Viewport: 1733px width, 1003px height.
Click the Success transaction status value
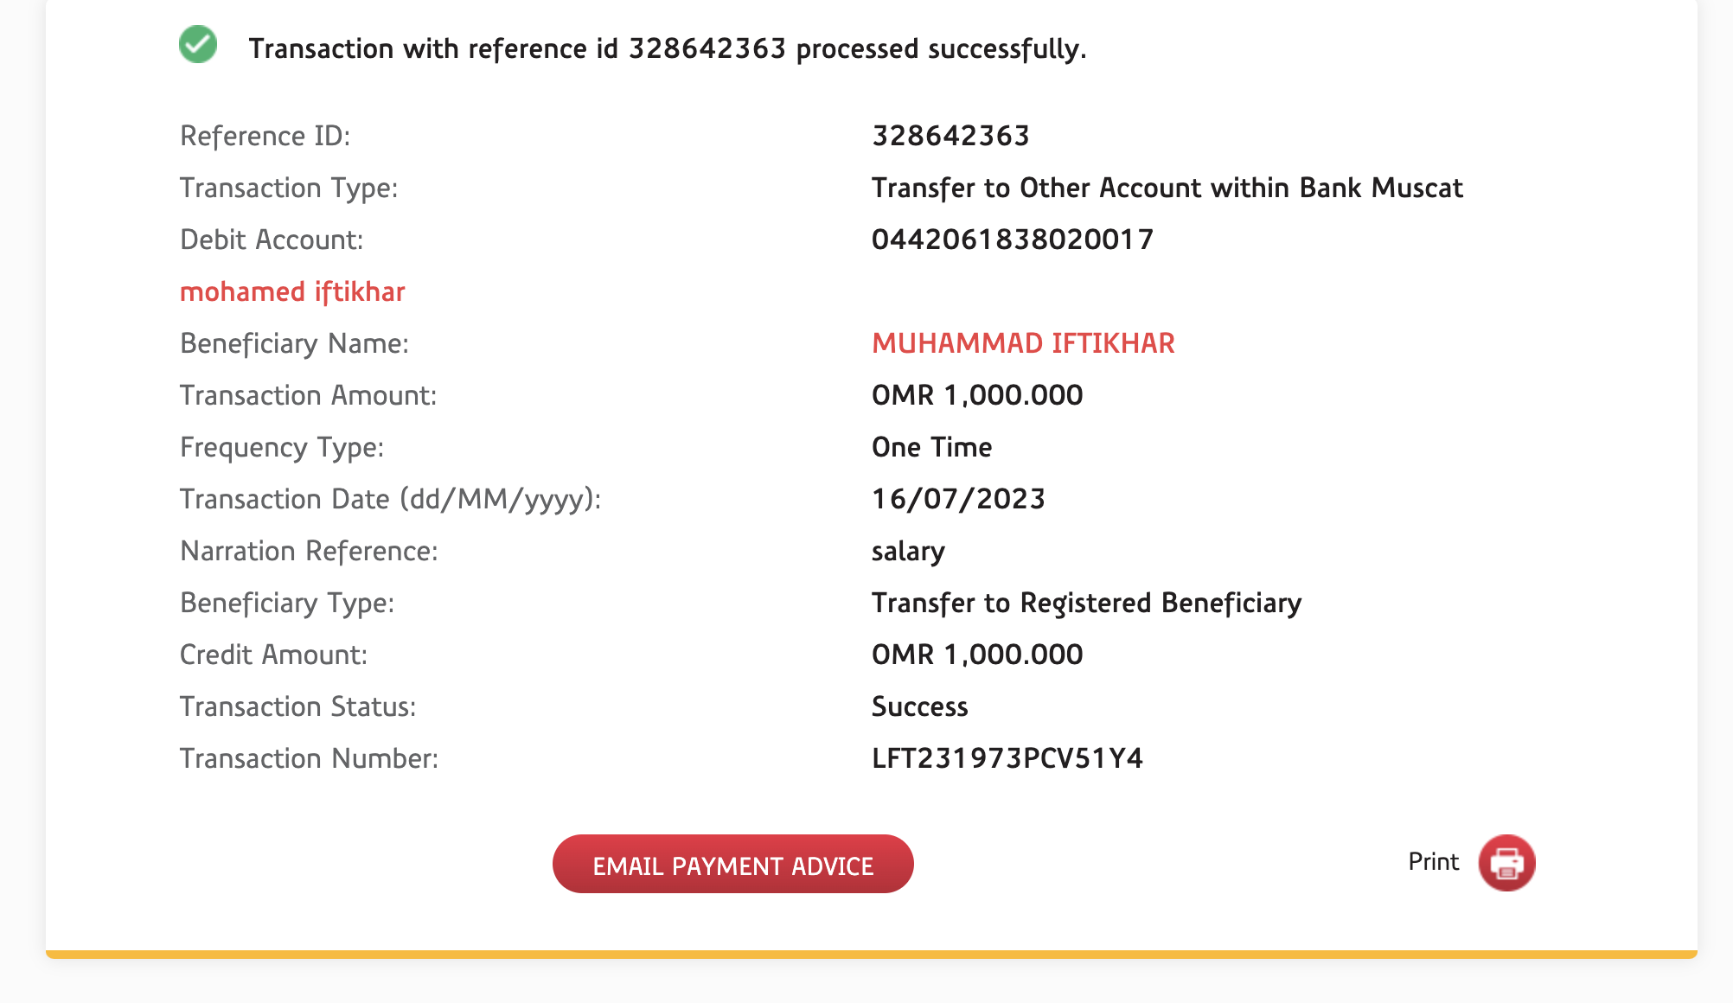(x=919, y=706)
